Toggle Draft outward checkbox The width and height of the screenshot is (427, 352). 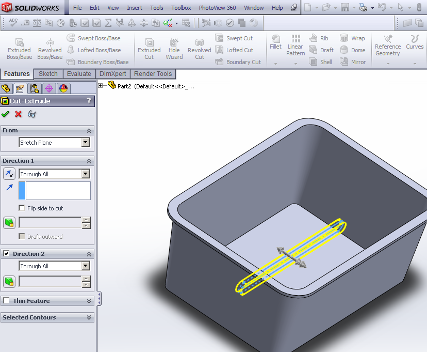pyautogui.click(x=22, y=236)
